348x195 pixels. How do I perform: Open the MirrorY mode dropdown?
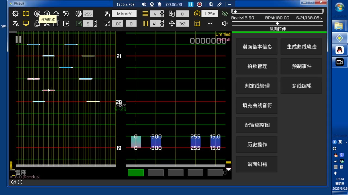[124, 14]
